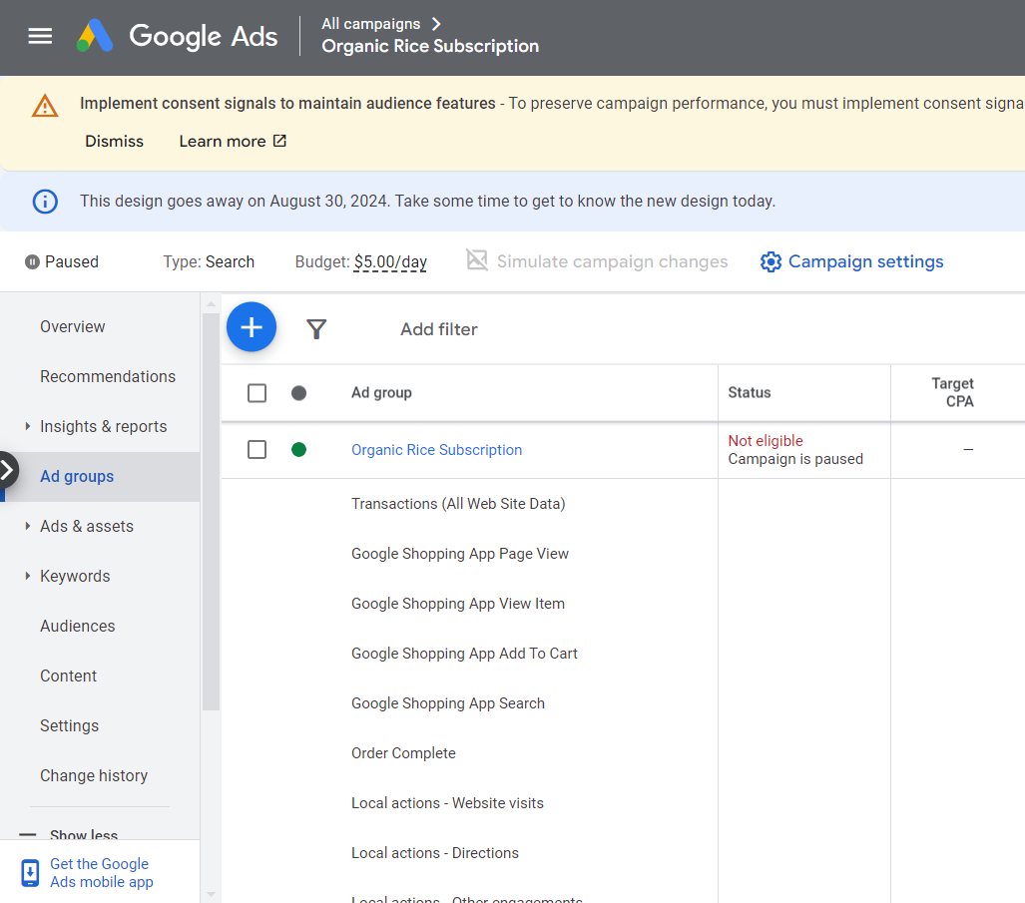Screen dimensions: 1025x903
Task: Expand the collapsed side panel arrow
Action: click(7, 470)
